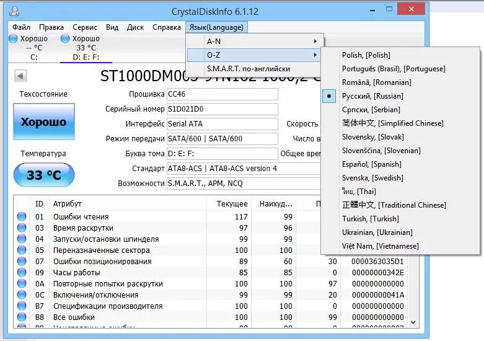Click the Буква тома field D: E: F:
484x341 pixels.
click(x=222, y=154)
